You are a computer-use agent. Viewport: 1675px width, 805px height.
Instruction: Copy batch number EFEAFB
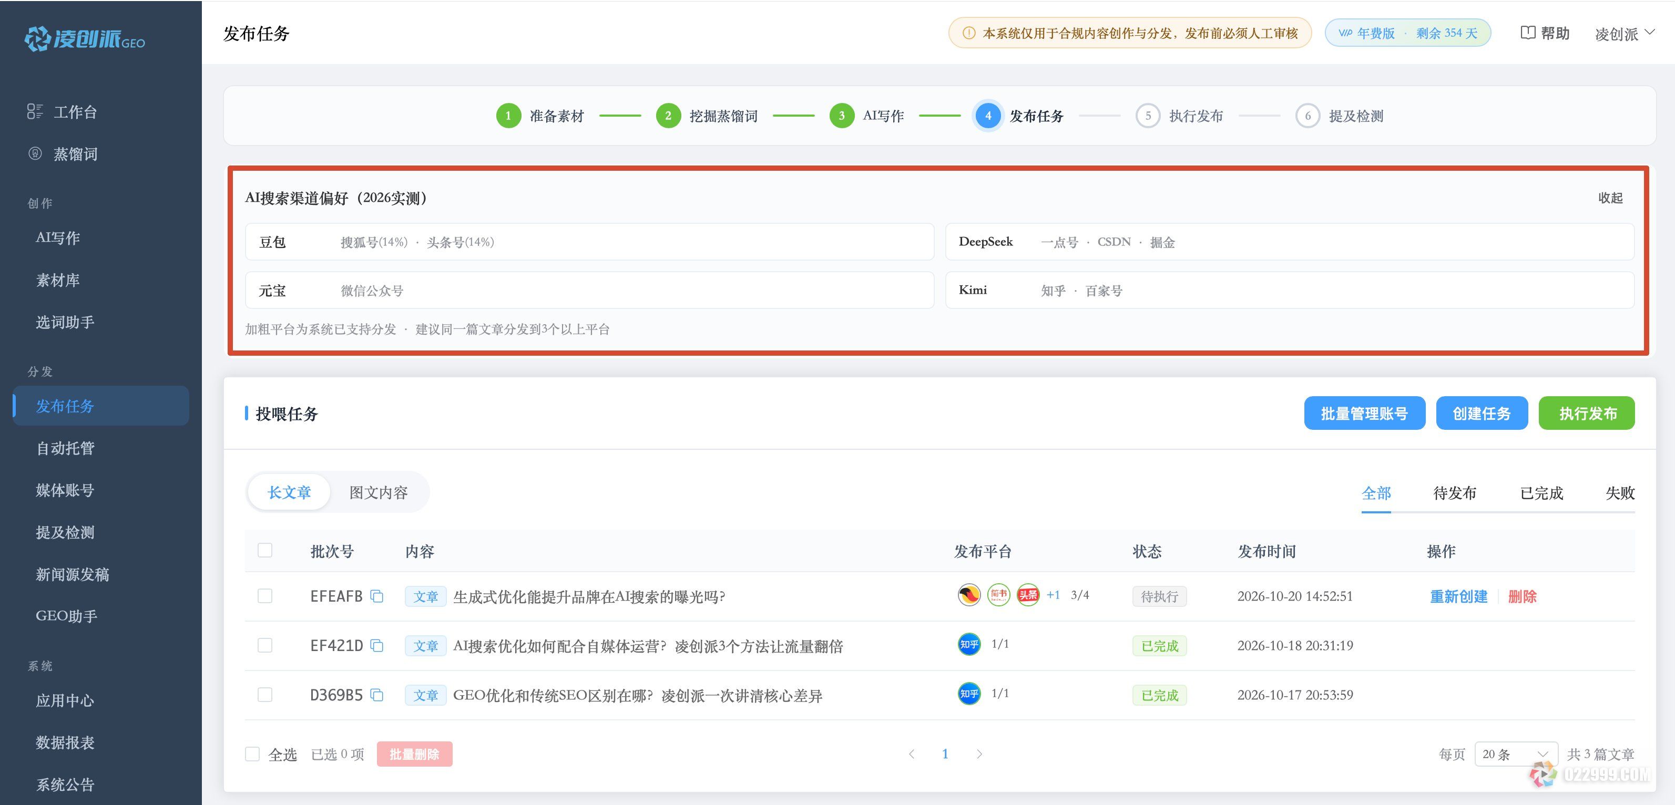click(377, 596)
